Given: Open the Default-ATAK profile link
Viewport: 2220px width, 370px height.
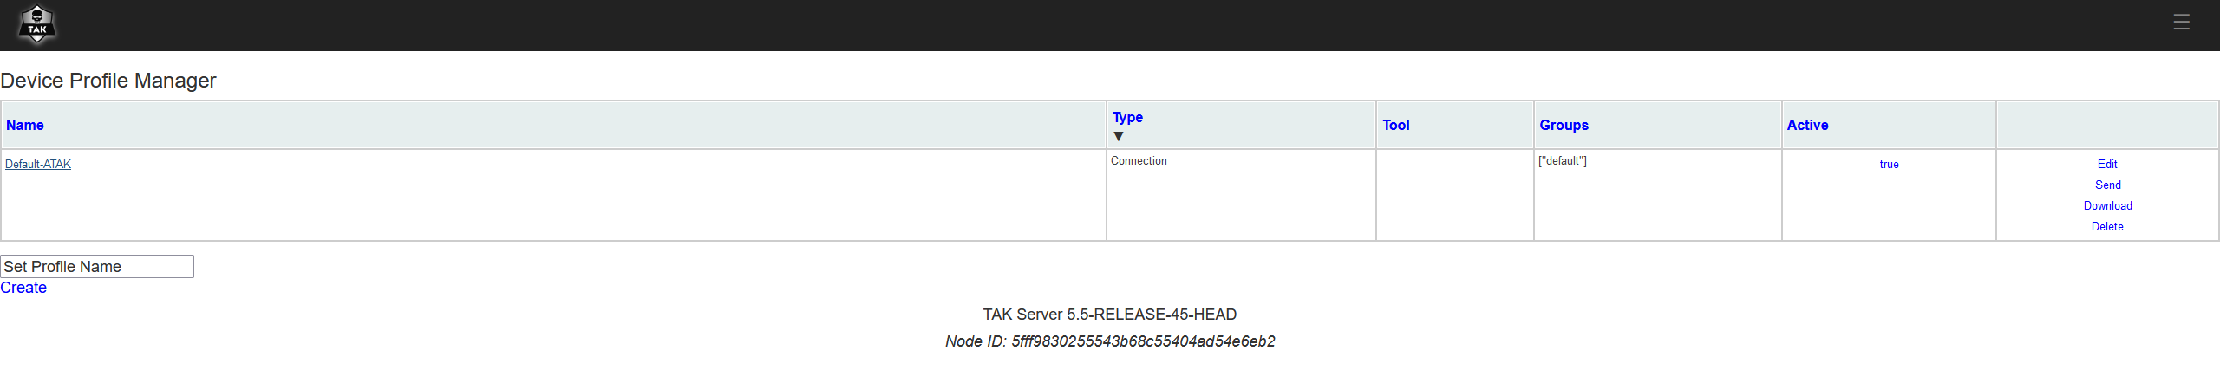Looking at the screenshot, I should (x=38, y=164).
